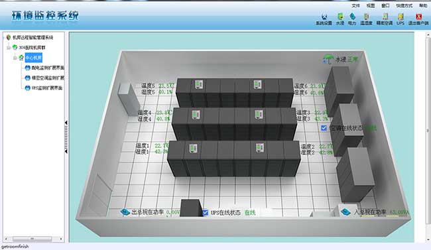Image resolution: width=431 pixels, height=250 pixels.
Task: Click the tree panel horizontal scrollbar thumb
Action: pyautogui.click(x=32, y=239)
